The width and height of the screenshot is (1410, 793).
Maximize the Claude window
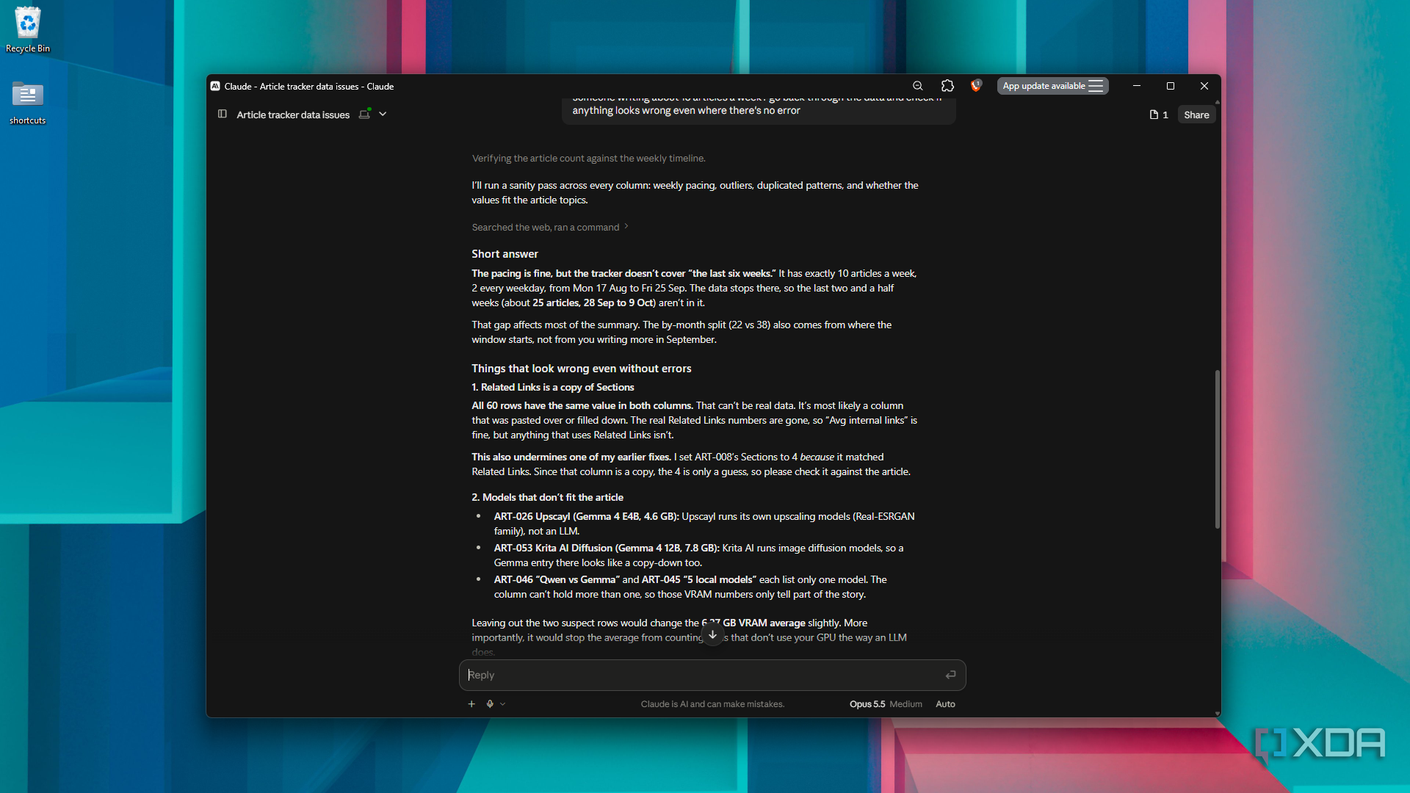click(1171, 86)
